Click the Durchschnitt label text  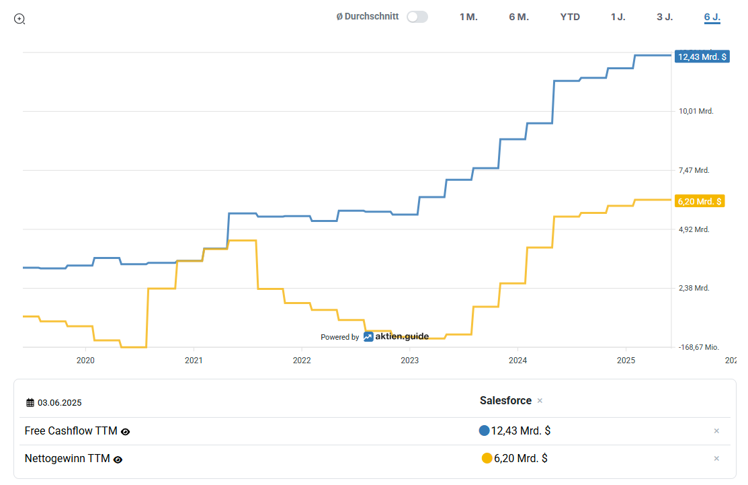[x=368, y=17]
